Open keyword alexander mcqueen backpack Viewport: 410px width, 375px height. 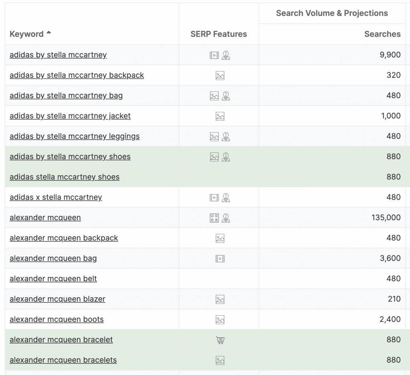point(64,238)
